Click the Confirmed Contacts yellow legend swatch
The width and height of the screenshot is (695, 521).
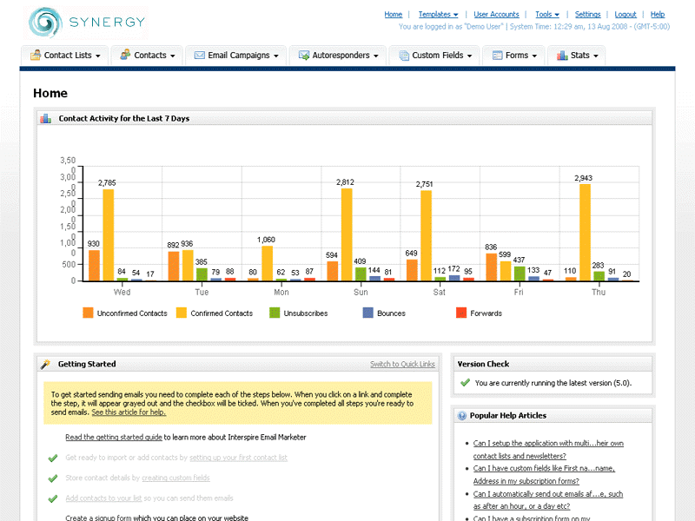(x=182, y=313)
